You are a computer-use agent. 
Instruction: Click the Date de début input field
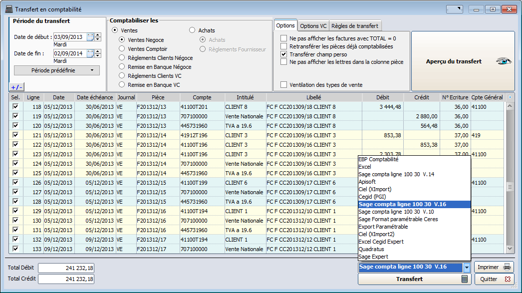(x=70, y=37)
